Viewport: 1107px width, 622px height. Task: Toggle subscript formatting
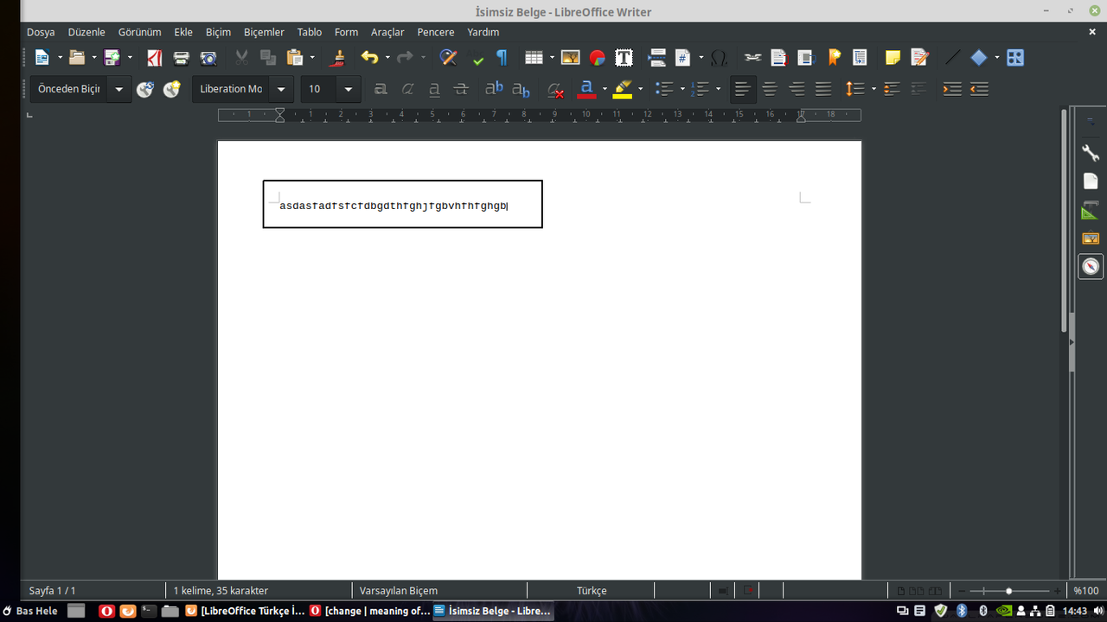tap(521, 89)
